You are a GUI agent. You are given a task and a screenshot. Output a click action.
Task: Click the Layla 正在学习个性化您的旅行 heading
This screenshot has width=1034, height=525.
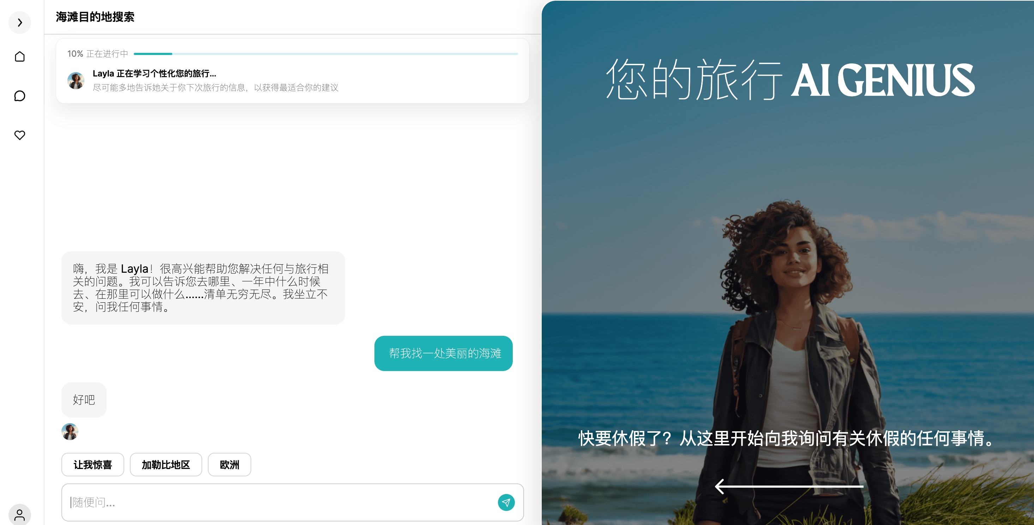coord(155,73)
